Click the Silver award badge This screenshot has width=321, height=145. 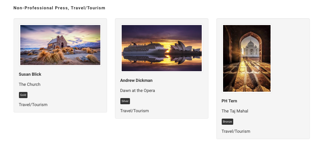(x=125, y=101)
